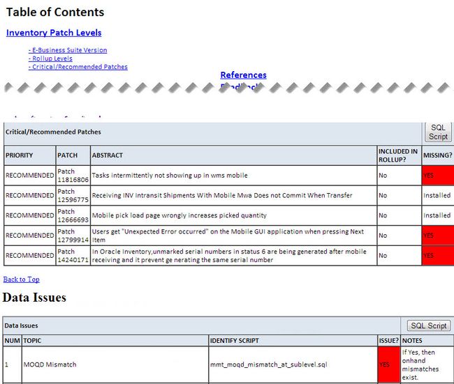Click Patch 12666693 cell
Viewport: 454px width, 384px height.
[x=73, y=215]
